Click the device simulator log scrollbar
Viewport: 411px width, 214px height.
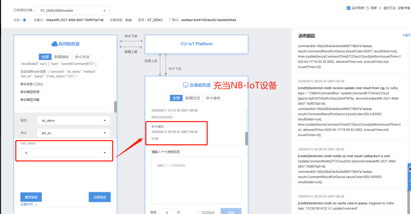click(246, 138)
